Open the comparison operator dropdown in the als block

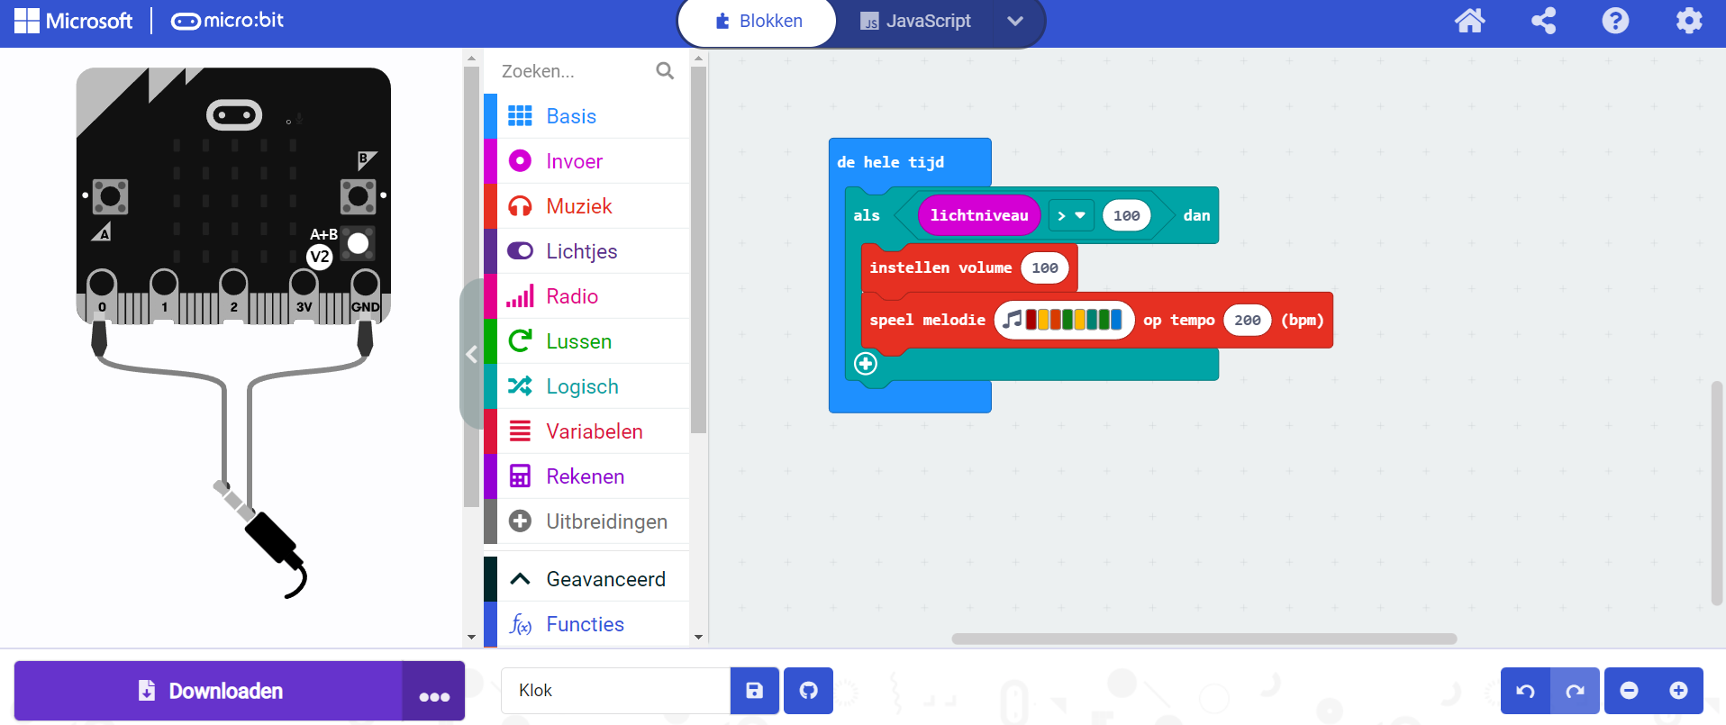coord(1070,215)
